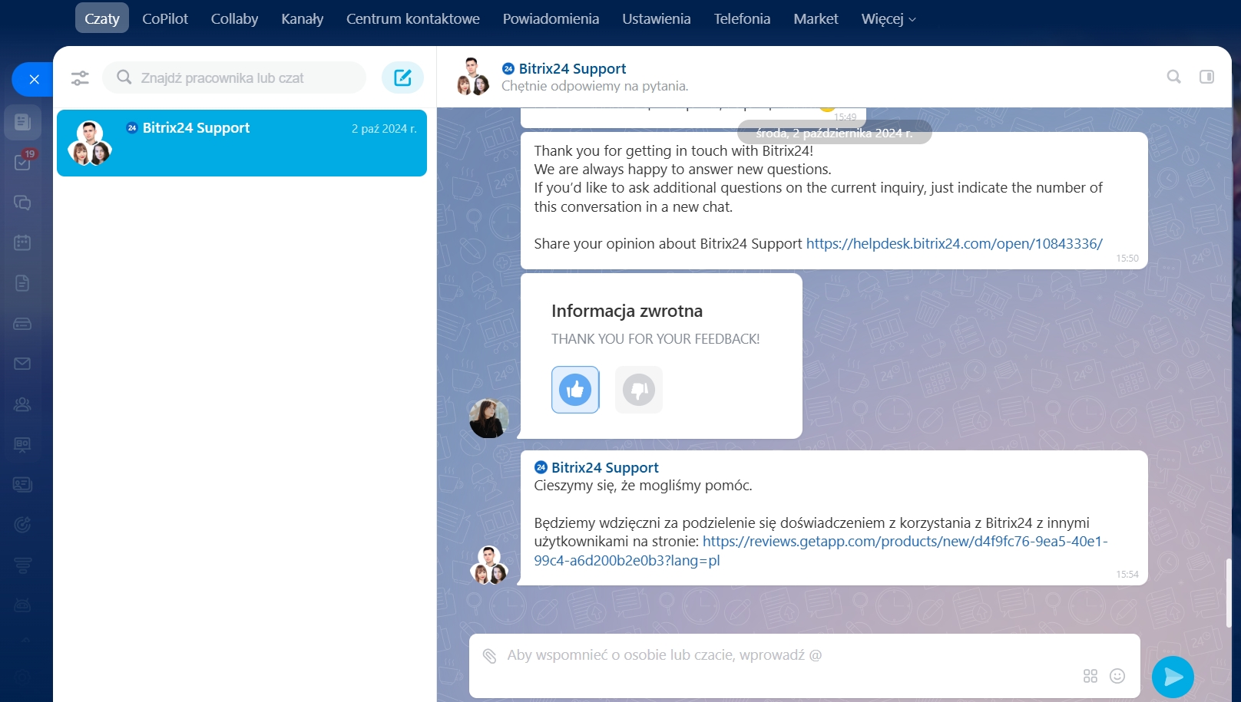The height and width of the screenshot is (702, 1241).
Task: Open tasks icon with 19 badge
Action: (22, 162)
